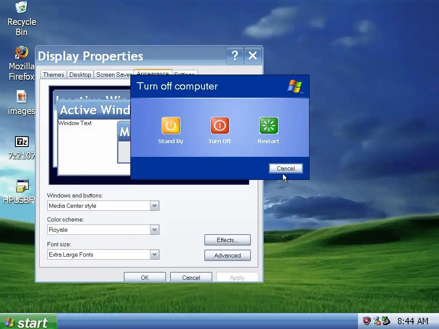Viewport: 439px width, 329px height.
Task: Click Cancel in Display Properties
Action: pyautogui.click(x=191, y=277)
